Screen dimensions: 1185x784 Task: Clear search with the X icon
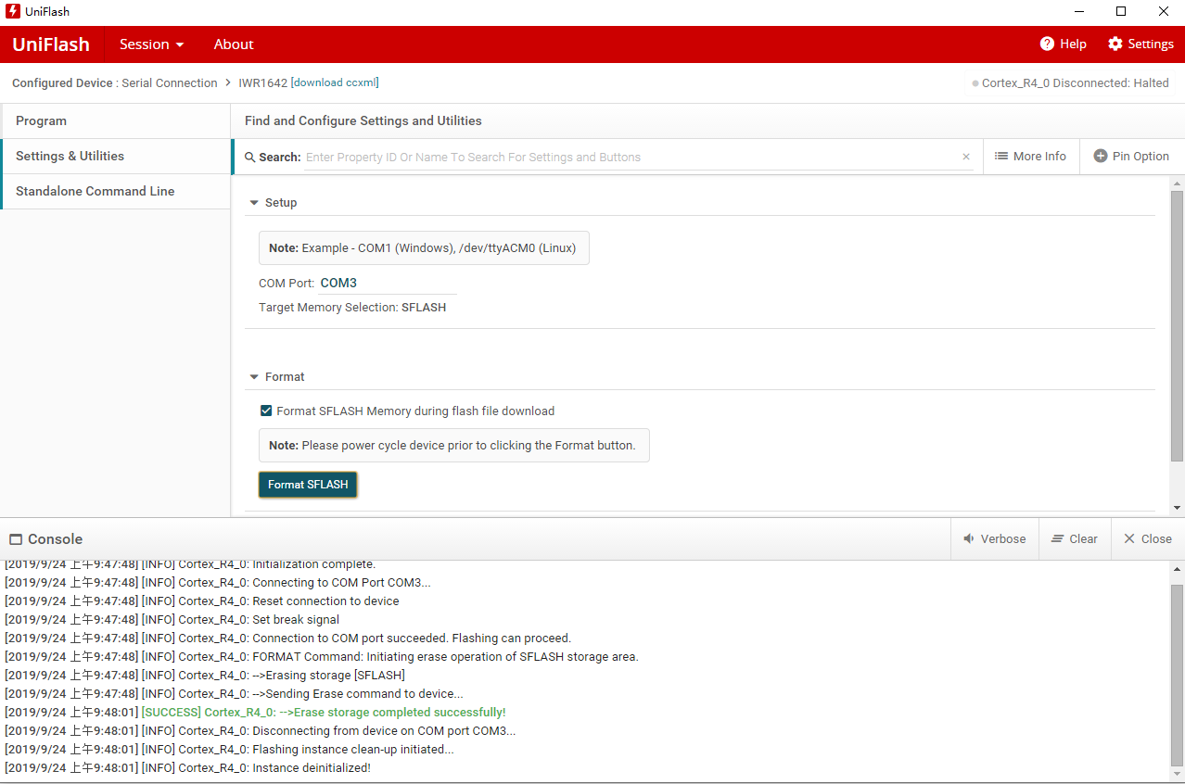(966, 158)
